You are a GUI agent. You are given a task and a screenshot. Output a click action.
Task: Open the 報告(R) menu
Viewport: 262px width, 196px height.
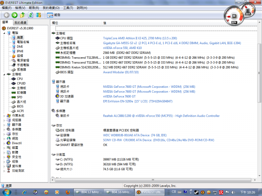(34, 8)
